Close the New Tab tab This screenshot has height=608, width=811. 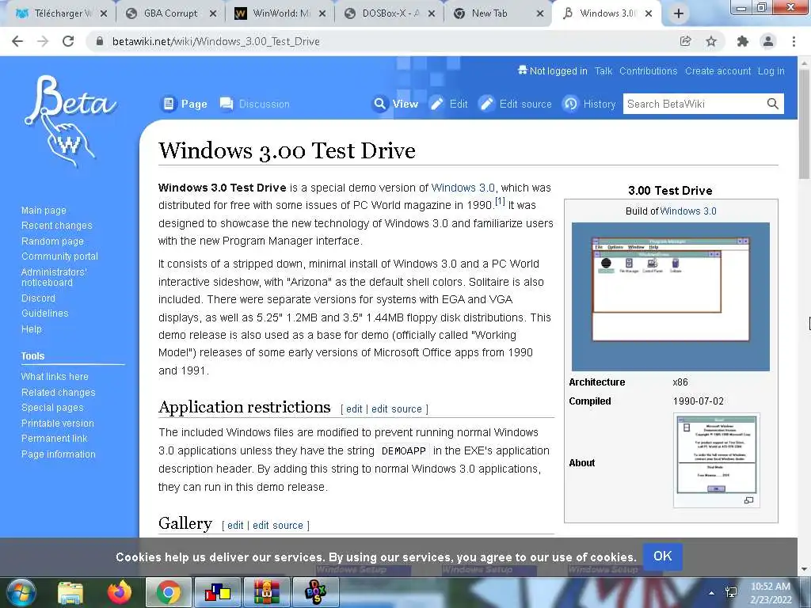click(540, 14)
